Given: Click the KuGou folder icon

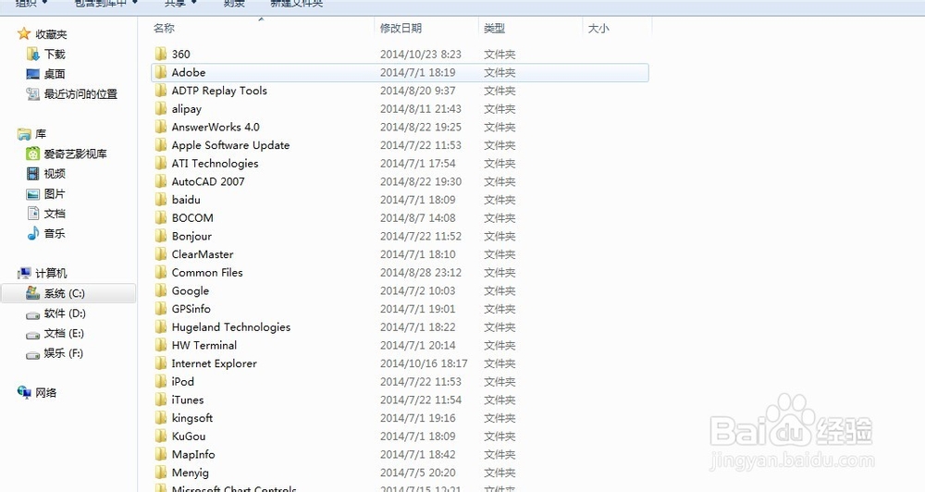Looking at the screenshot, I should coord(160,436).
